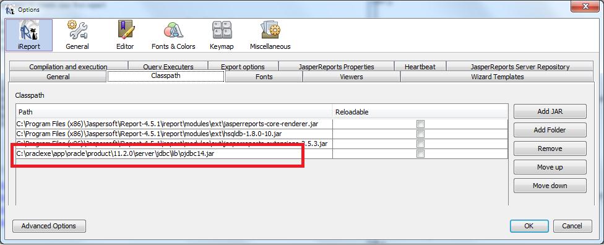
Task: Switch to Compilation and execution tab
Action: coord(68,67)
